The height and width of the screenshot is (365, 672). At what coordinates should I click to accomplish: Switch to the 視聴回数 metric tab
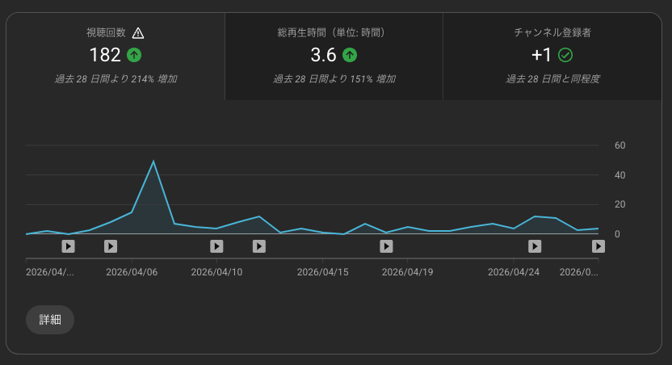pos(115,57)
